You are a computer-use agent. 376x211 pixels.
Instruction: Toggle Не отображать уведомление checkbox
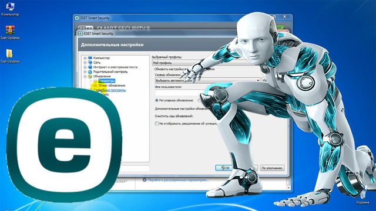pyautogui.click(x=157, y=124)
